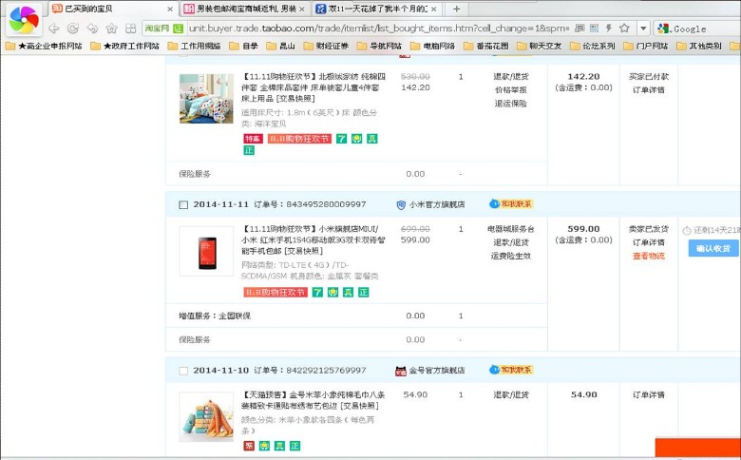Image resolution: width=741 pixels, height=460 pixels.
Task: Open the 小米 红米手机1S product title
Action: point(313,240)
